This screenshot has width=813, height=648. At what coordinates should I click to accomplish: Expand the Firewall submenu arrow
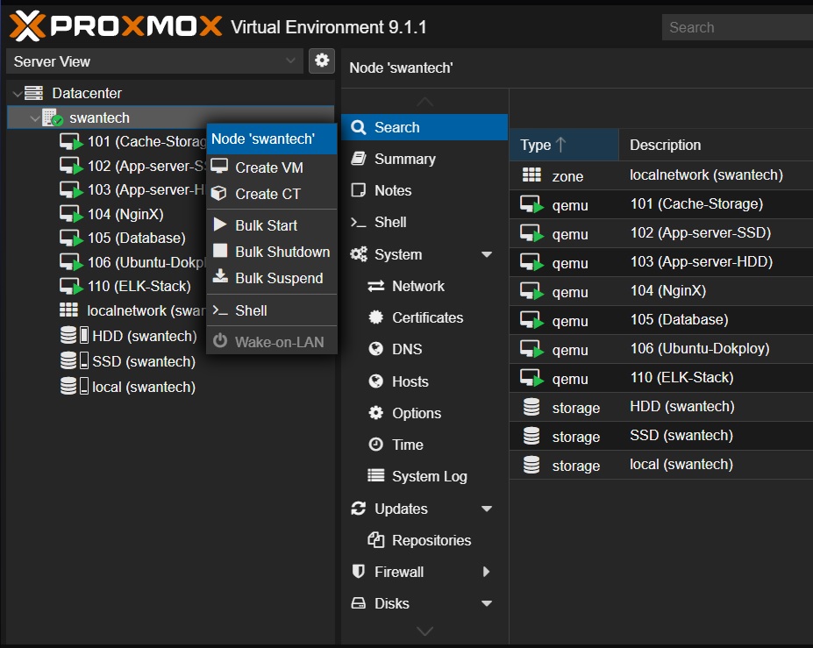(487, 572)
